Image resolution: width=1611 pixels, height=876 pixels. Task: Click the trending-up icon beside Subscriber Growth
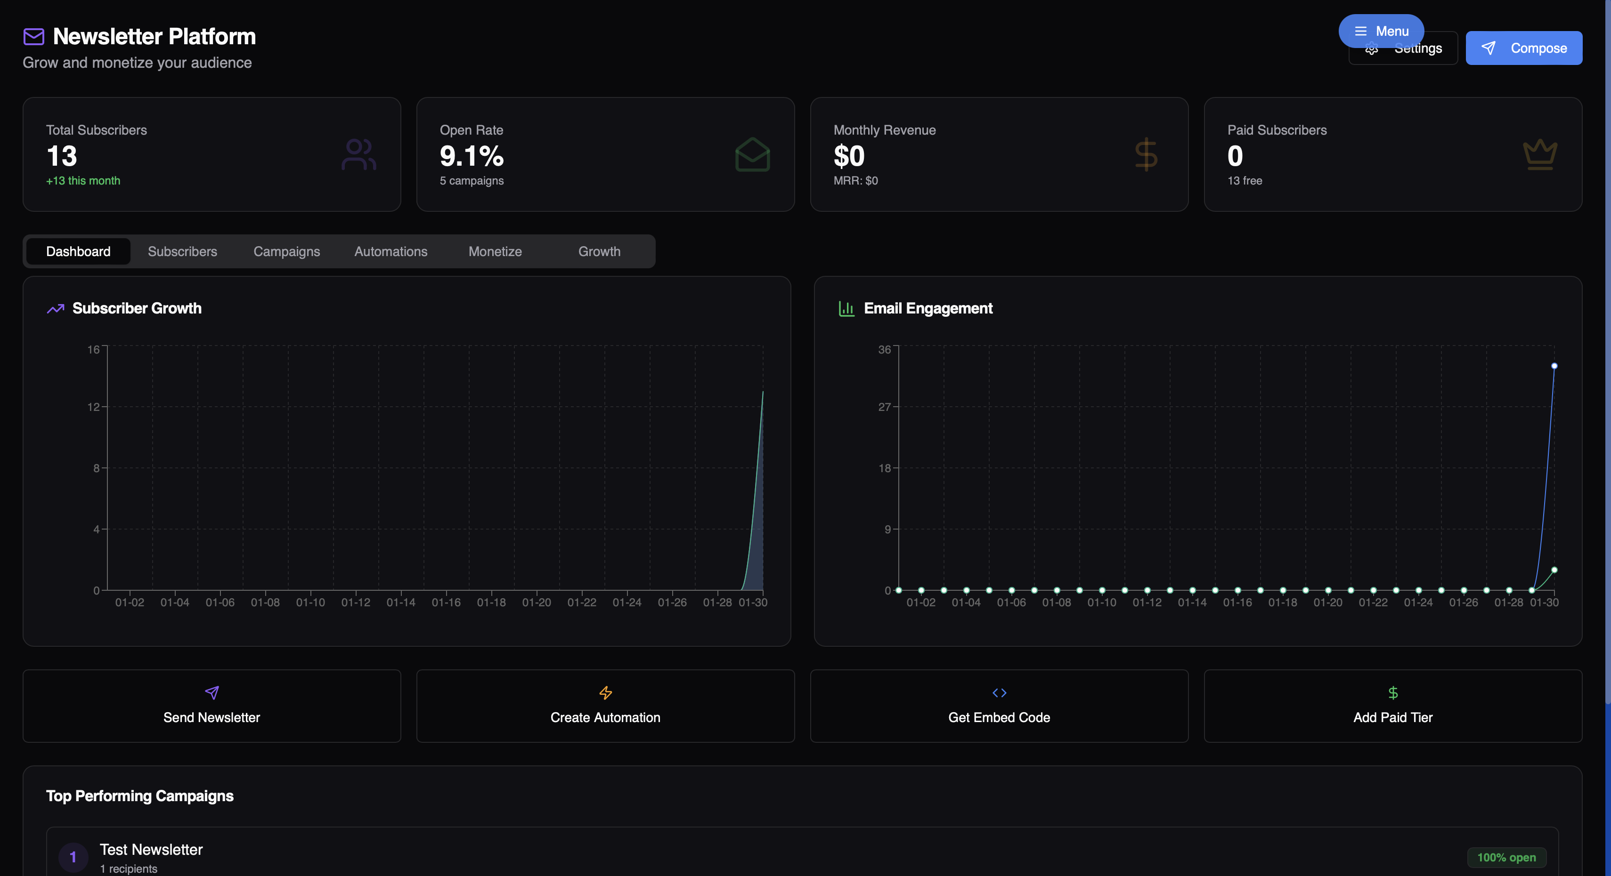tap(56, 309)
